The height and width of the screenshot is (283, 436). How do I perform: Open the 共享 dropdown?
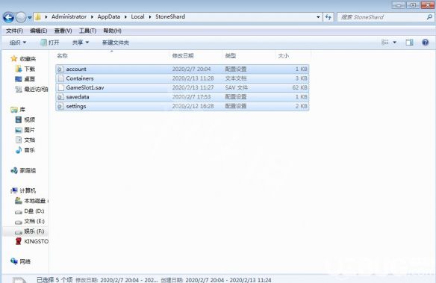click(x=81, y=43)
